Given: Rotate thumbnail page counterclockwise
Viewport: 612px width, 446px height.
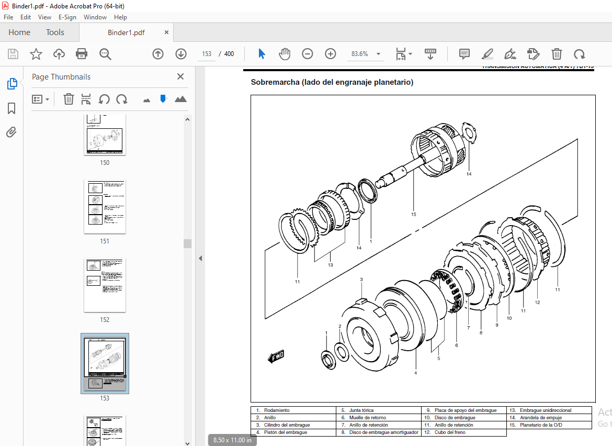Looking at the screenshot, I should pyautogui.click(x=104, y=99).
